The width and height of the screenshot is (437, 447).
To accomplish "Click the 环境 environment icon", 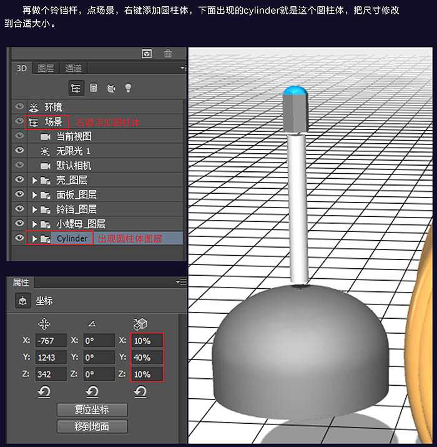I will coord(34,107).
